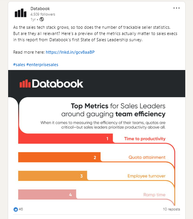Click the #enterprisesales hashtag

pyautogui.click(x=42, y=65)
